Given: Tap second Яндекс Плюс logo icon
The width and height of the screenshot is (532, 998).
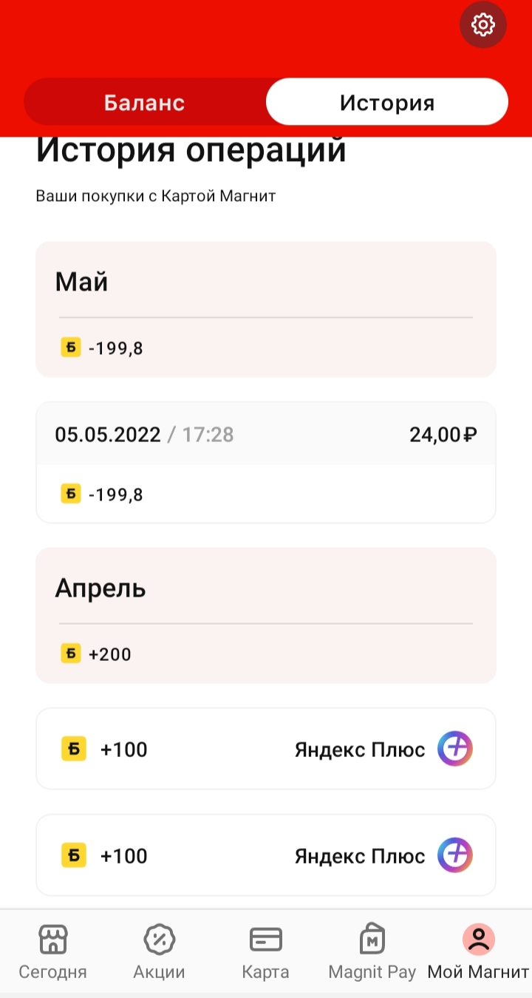Looking at the screenshot, I should [455, 855].
